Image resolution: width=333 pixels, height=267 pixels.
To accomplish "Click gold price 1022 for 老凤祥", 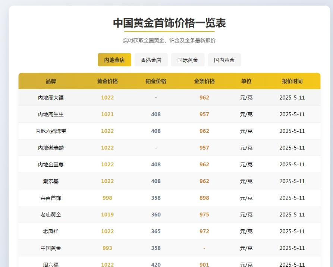I will point(107,231).
